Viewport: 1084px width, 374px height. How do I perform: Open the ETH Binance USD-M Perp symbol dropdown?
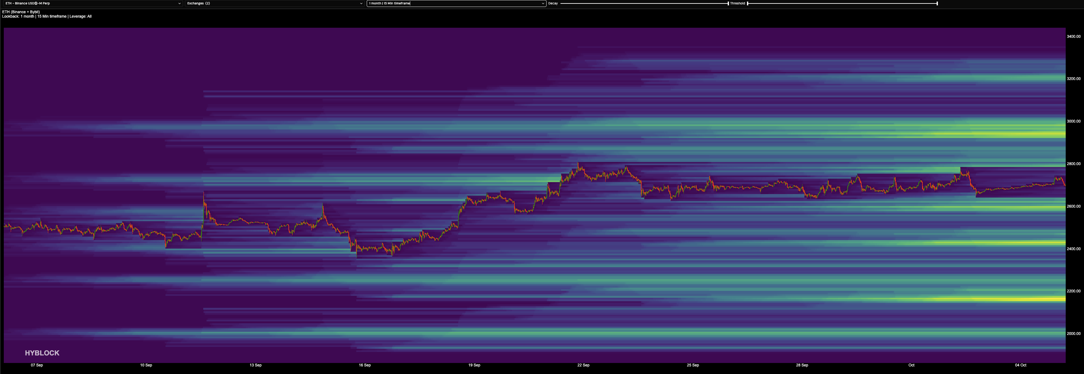pos(92,3)
